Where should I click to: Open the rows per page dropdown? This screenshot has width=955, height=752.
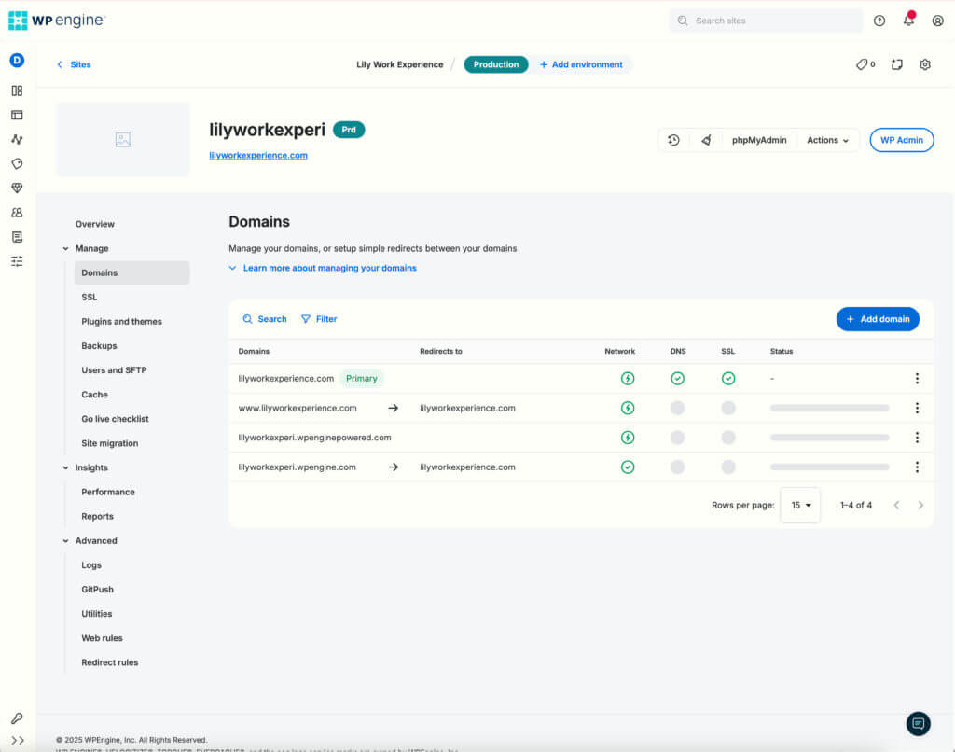click(x=800, y=505)
